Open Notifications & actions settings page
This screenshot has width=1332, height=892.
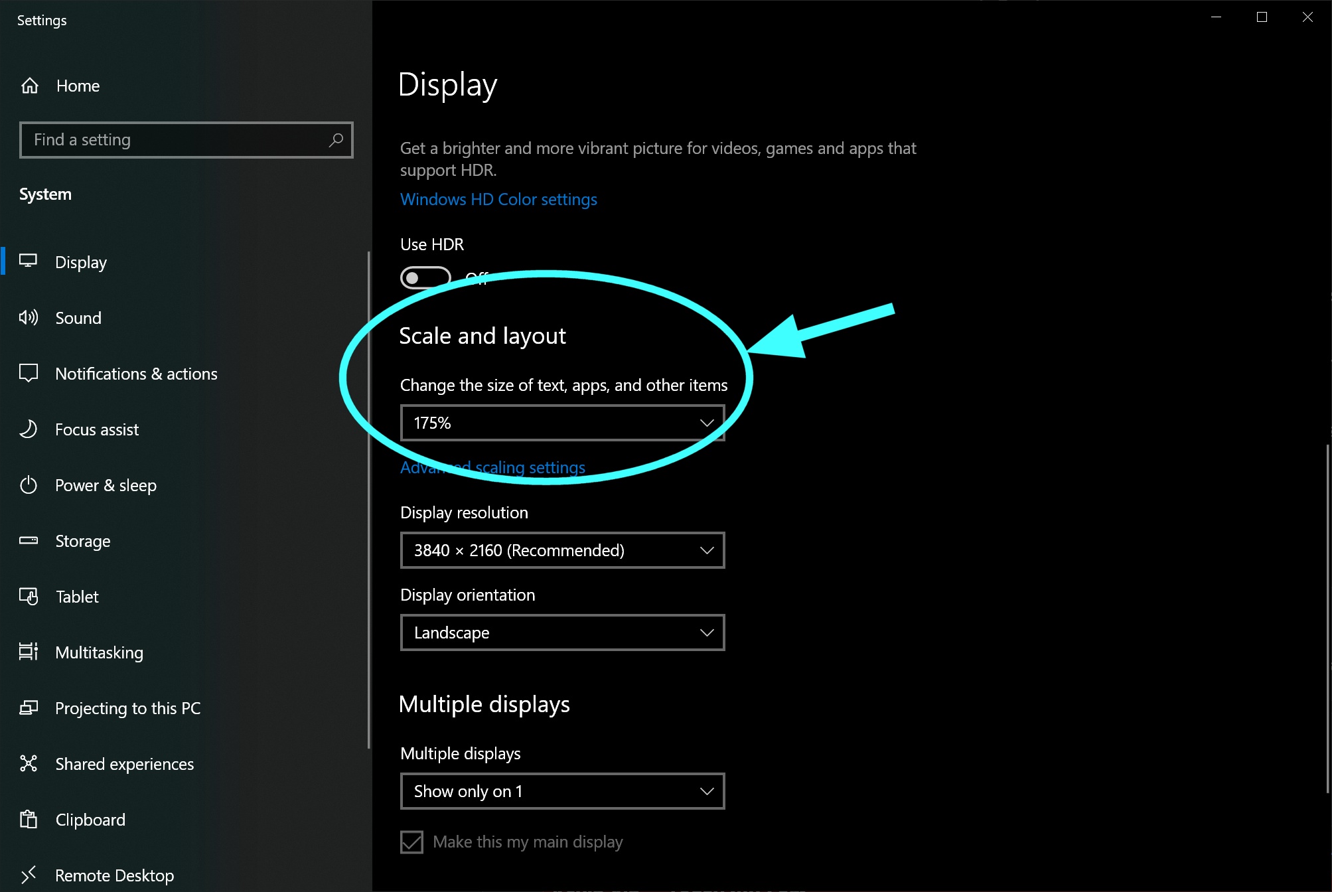click(136, 374)
